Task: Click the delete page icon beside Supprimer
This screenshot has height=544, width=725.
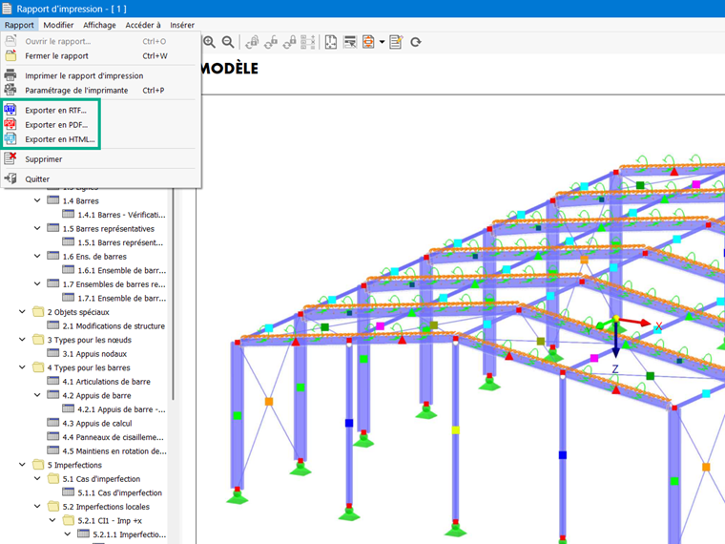Action: 10,158
